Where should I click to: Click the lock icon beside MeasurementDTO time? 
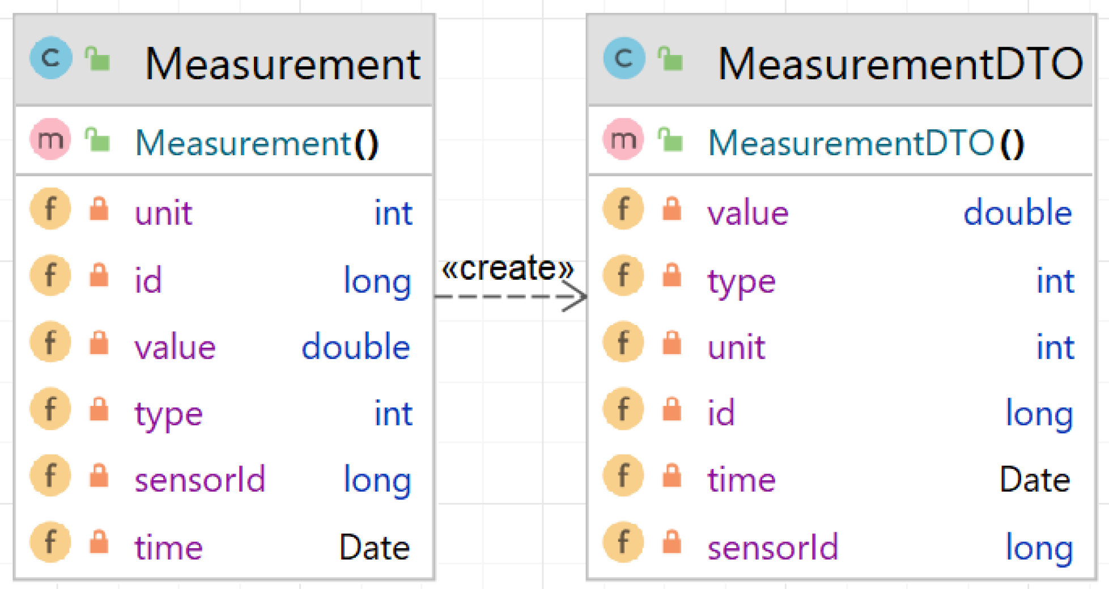pos(672,476)
